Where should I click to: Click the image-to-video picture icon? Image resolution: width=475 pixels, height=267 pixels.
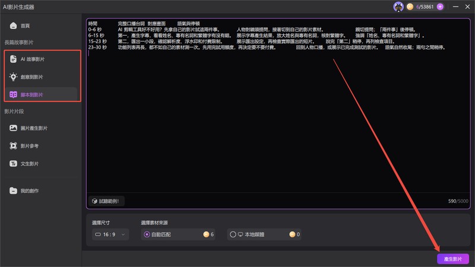tap(13, 128)
